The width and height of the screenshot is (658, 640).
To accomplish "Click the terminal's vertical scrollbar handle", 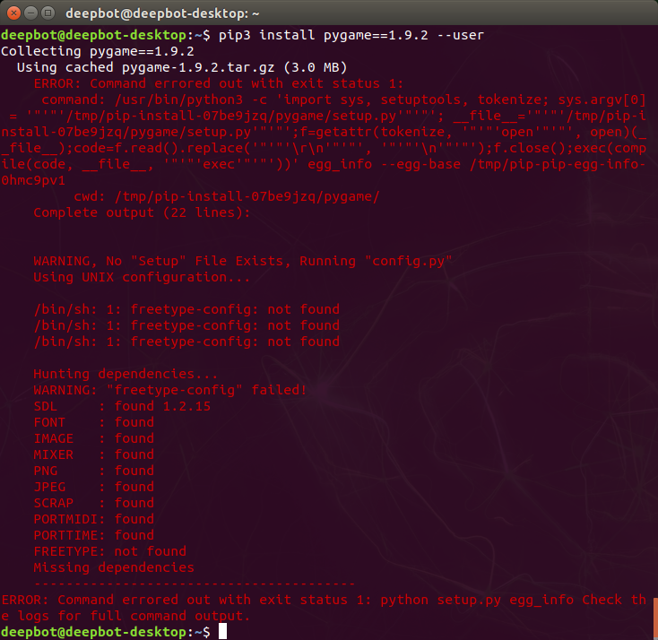I will (x=655, y=618).
